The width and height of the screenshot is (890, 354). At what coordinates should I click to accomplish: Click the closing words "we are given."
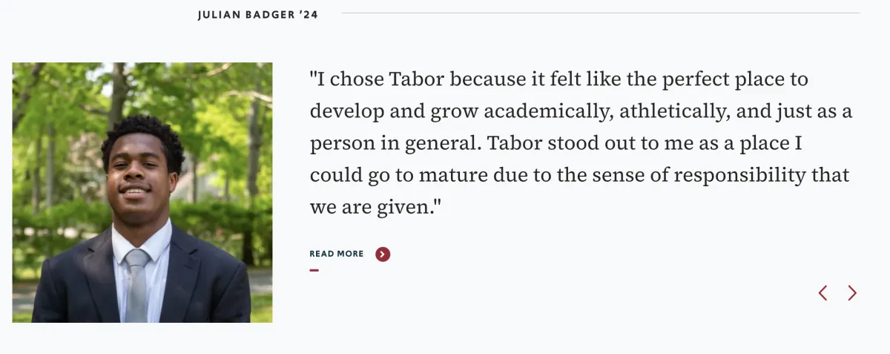point(375,208)
